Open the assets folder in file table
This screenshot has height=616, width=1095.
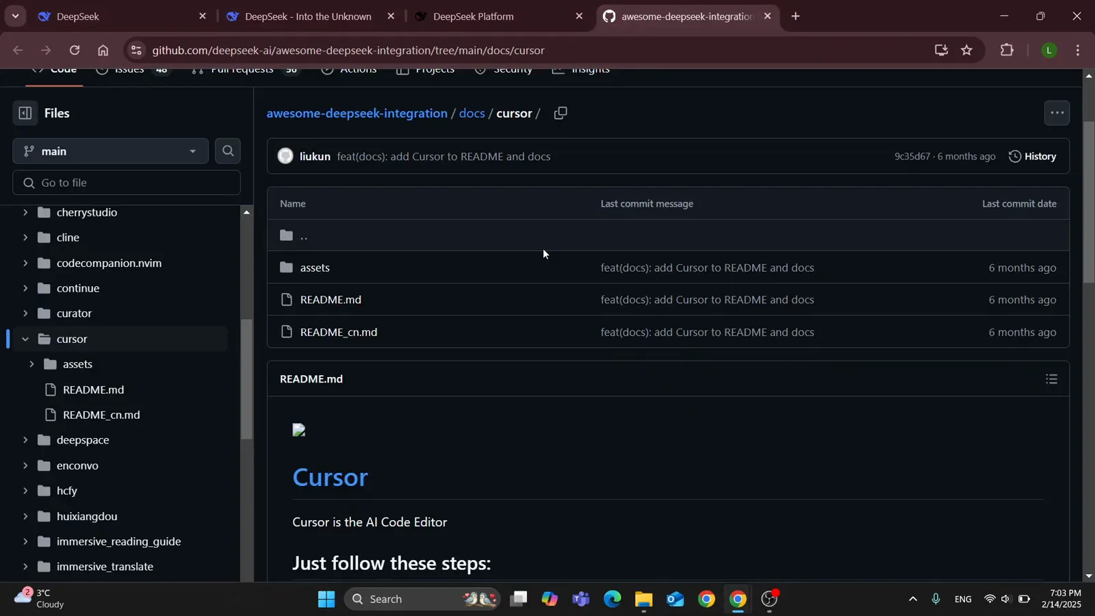pos(315,268)
